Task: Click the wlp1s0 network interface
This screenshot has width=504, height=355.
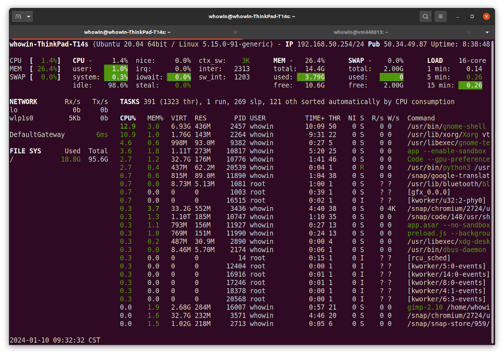Action: click(21, 118)
